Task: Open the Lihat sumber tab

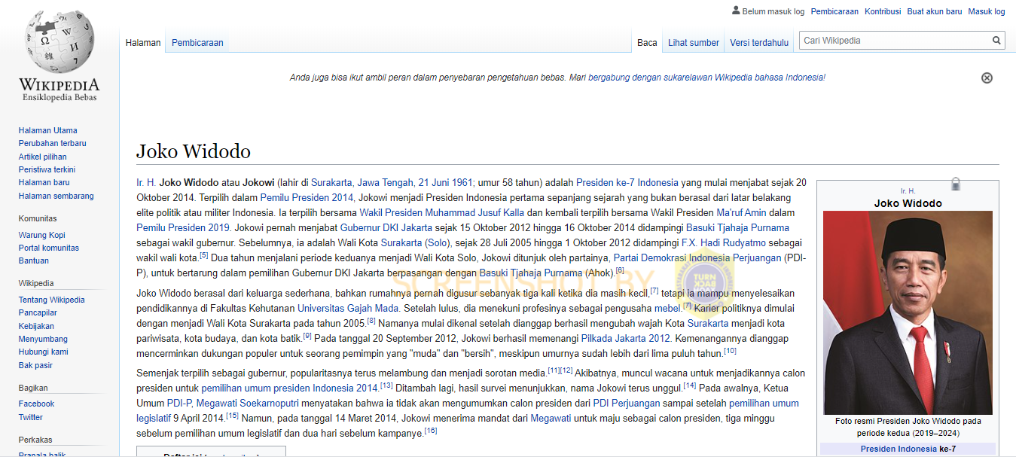Action: point(694,43)
